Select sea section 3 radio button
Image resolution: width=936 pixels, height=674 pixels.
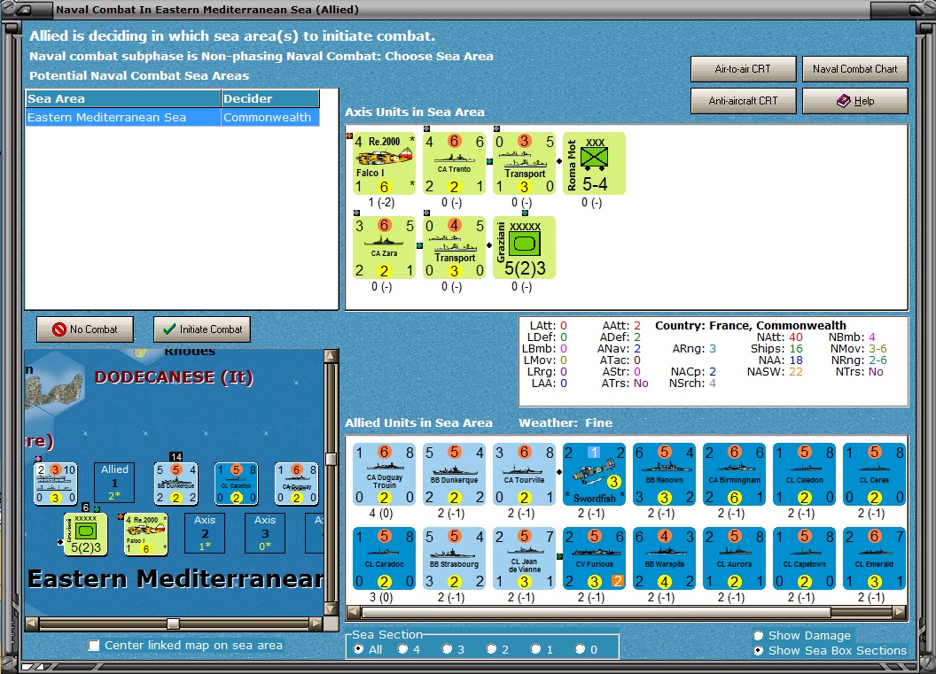click(447, 649)
